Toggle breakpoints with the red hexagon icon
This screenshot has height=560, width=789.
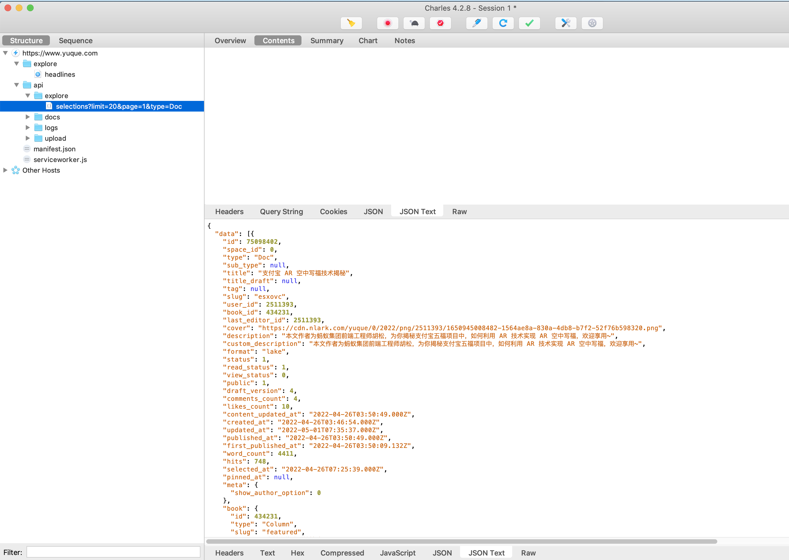pyautogui.click(x=440, y=23)
